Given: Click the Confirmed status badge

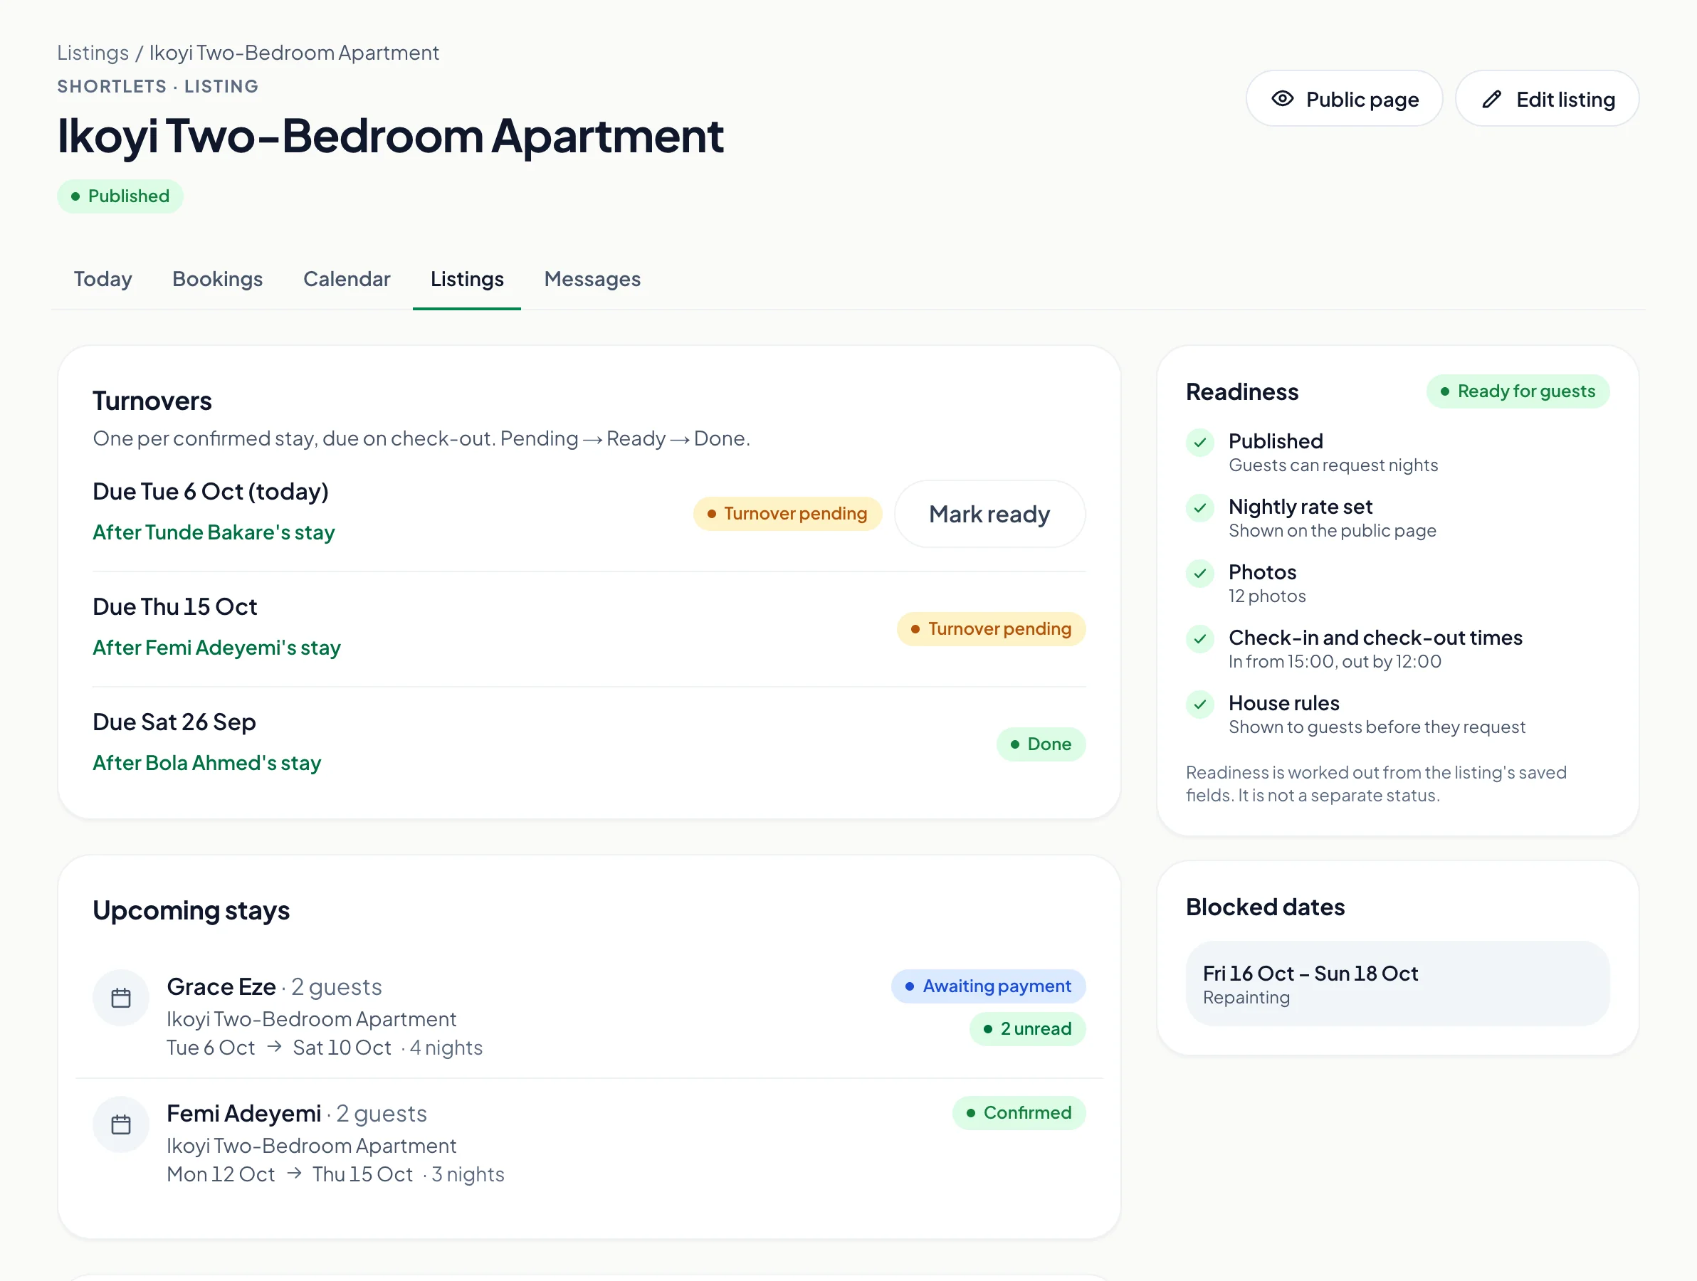Looking at the screenshot, I should pos(1019,1113).
